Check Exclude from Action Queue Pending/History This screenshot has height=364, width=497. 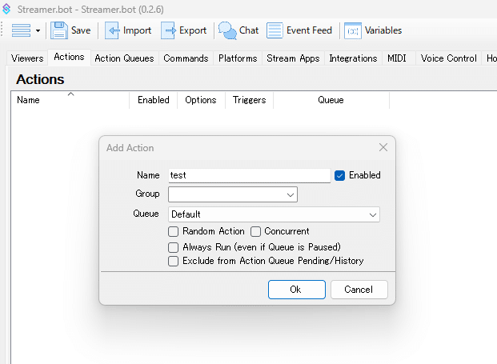click(173, 261)
